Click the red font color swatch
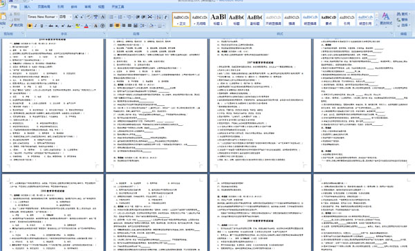Image resolution: width=415 pixels, height=251 pixels. tap(86, 26)
